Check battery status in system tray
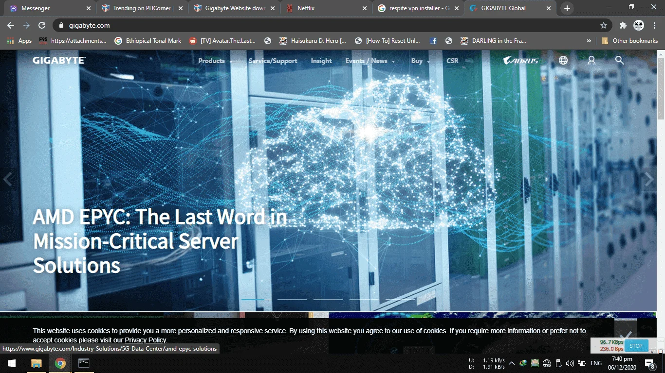665x373 pixels. [582, 363]
